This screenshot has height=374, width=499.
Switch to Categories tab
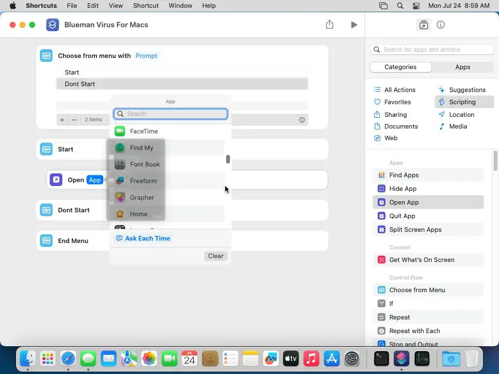(x=401, y=67)
